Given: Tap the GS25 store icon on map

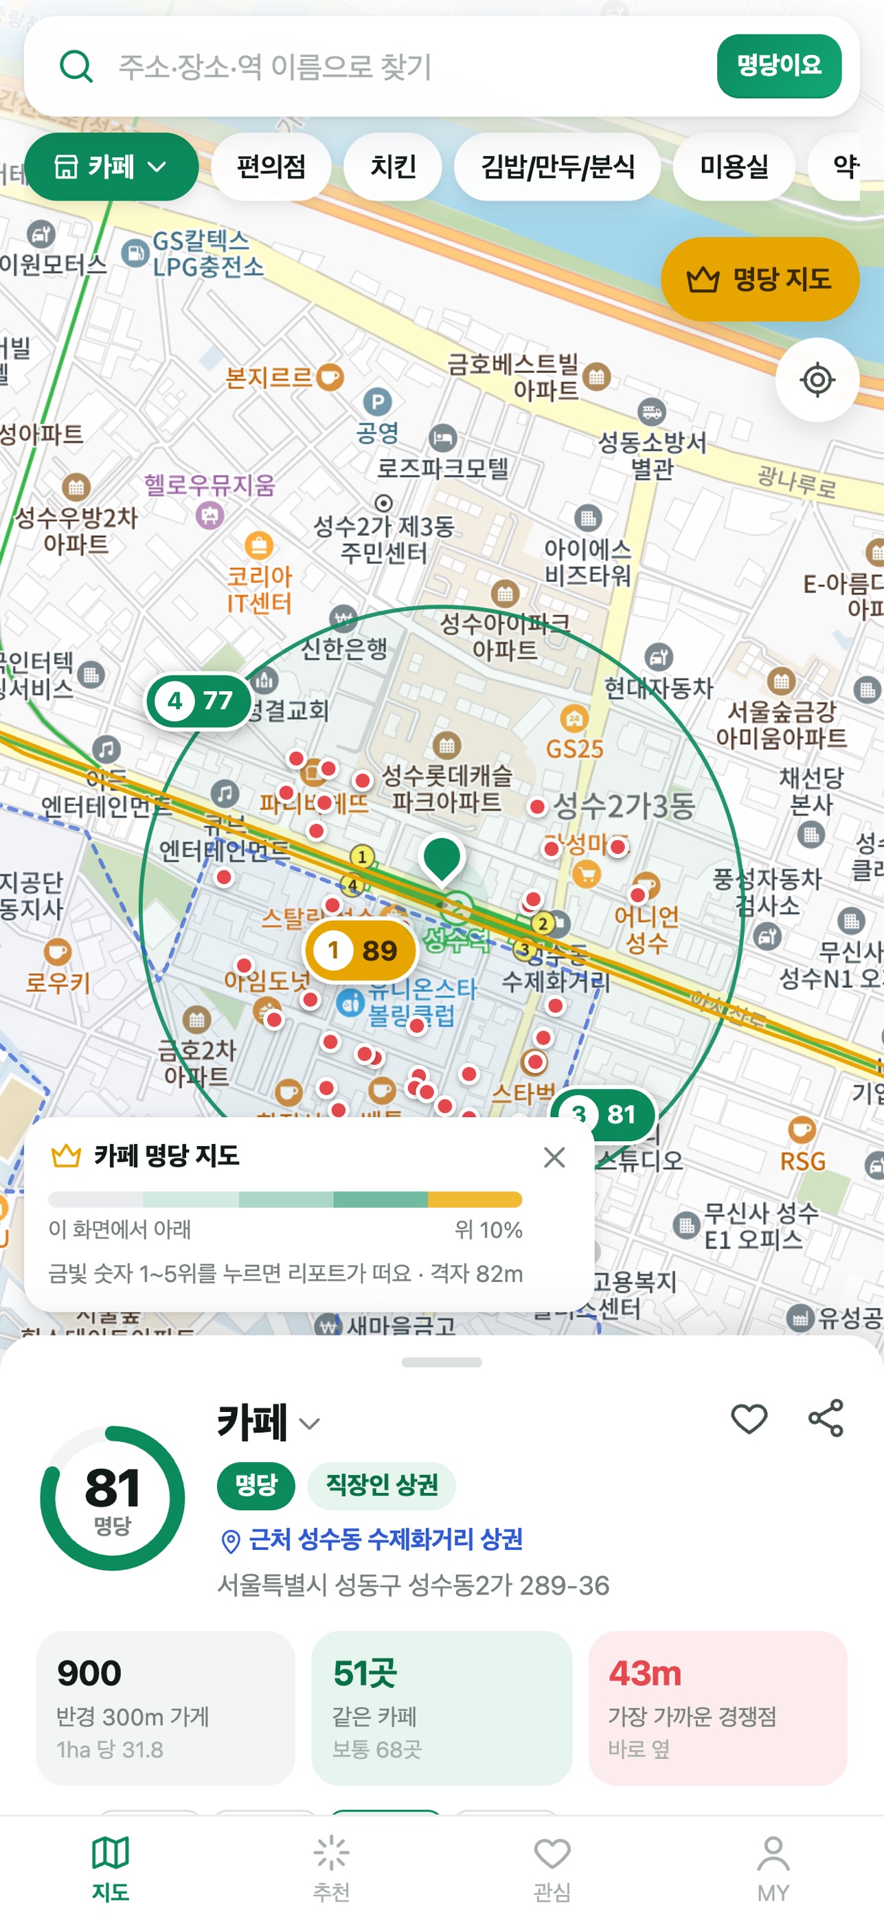Looking at the screenshot, I should [574, 719].
